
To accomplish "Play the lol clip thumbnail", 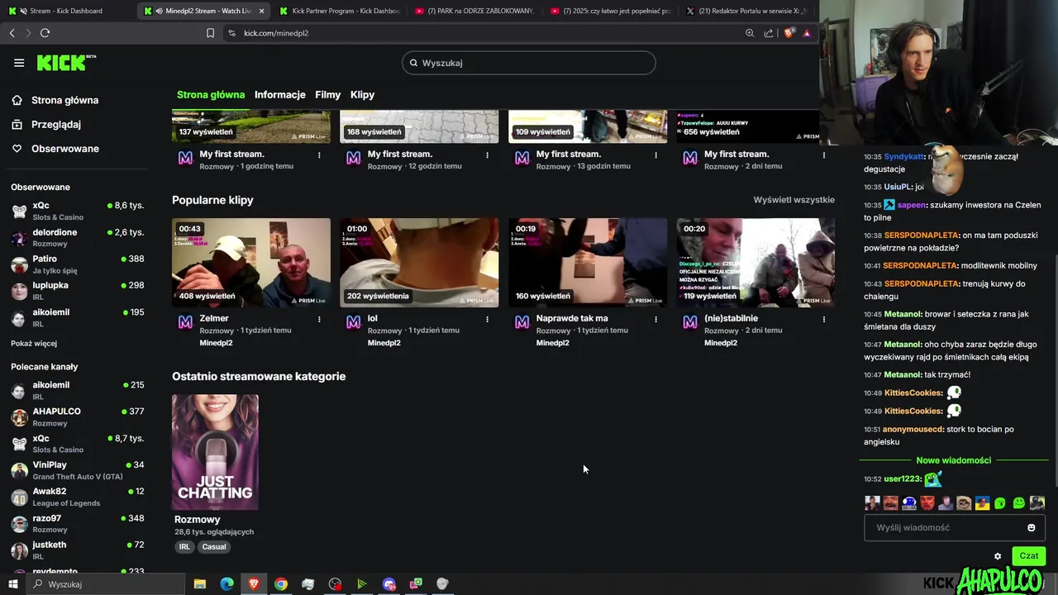I will (419, 263).
